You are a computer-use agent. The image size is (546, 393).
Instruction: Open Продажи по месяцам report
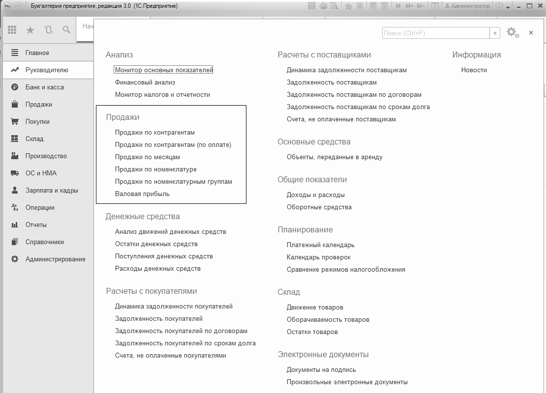pyautogui.click(x=147, y=157)
